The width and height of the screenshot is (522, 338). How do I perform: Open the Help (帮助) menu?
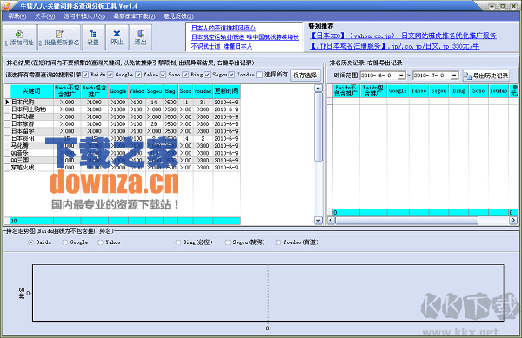(17, 17)
